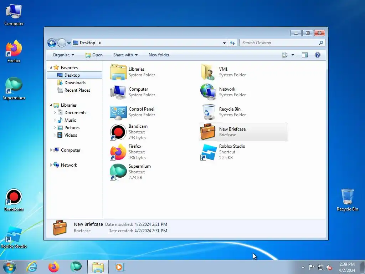Expand the Videos library node
The height and width of the screenshot is (274, 365).
click(55, 135)
